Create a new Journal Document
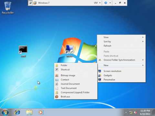 (76, 84)
